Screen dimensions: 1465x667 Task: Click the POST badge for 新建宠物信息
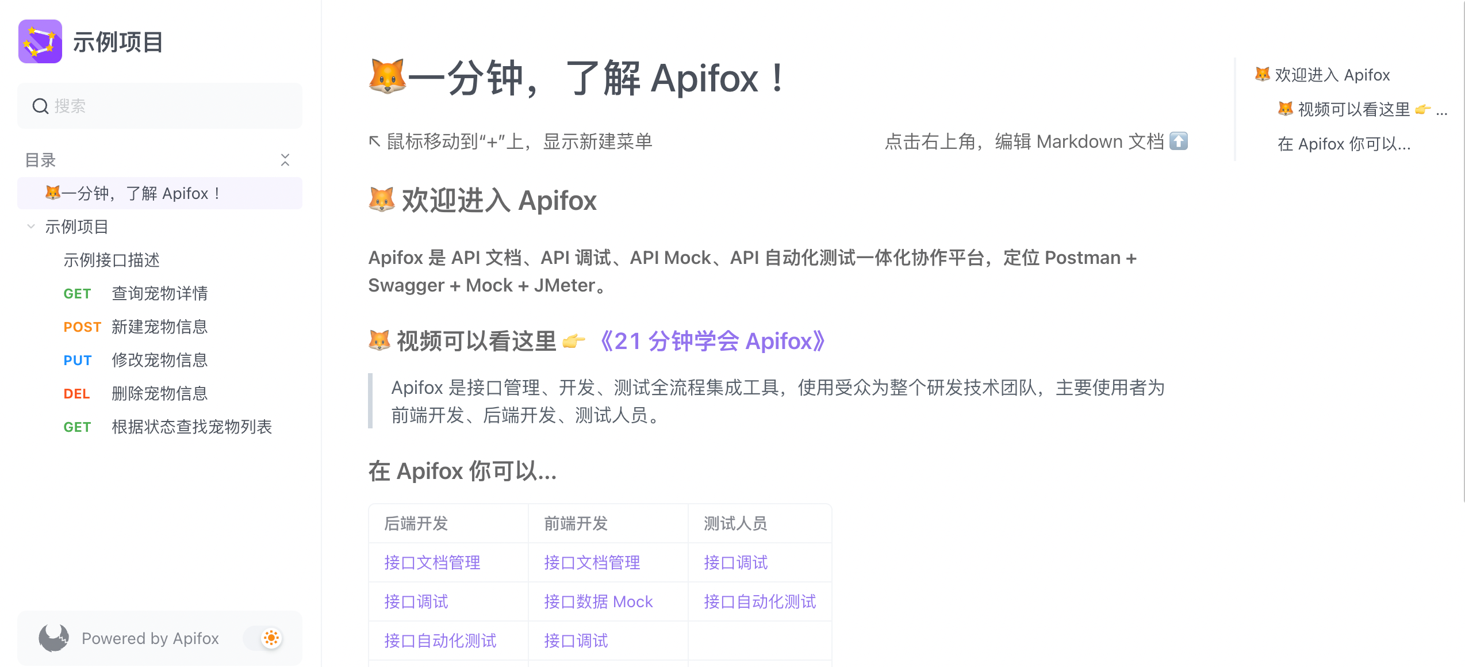[x=82, y=327]
